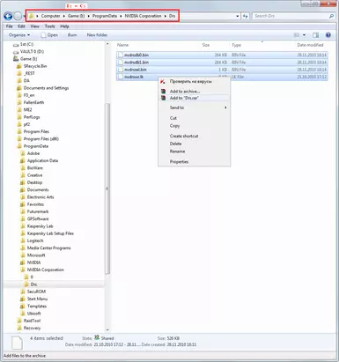
Task: Sort by the Size column header
Action: tap(206, 45)
